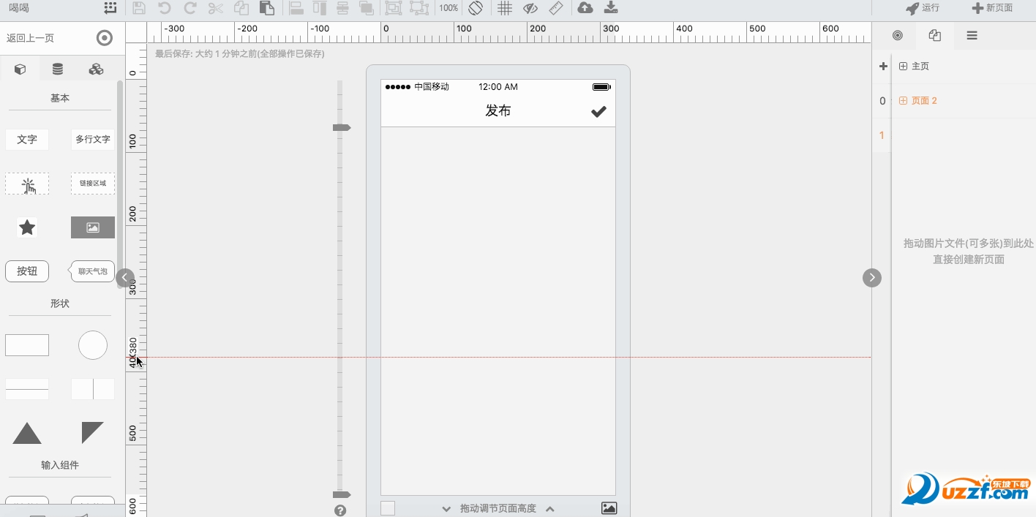The height and width of the screenshot is (517, 1036).
Task: Select the circle shape
Action: (x=93, y=345)
